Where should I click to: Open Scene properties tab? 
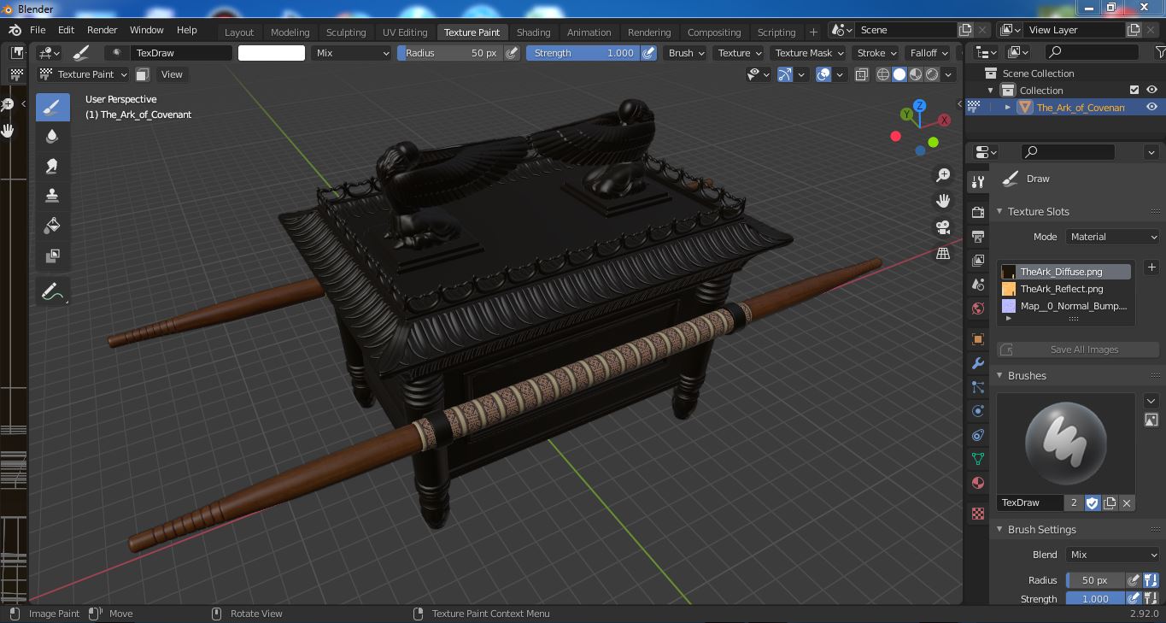pyautogui.click(x=978, y=285)
